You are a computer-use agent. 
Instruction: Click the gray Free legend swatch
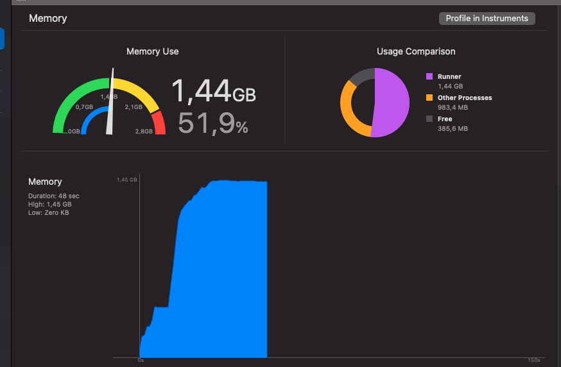tap(429, 119)
